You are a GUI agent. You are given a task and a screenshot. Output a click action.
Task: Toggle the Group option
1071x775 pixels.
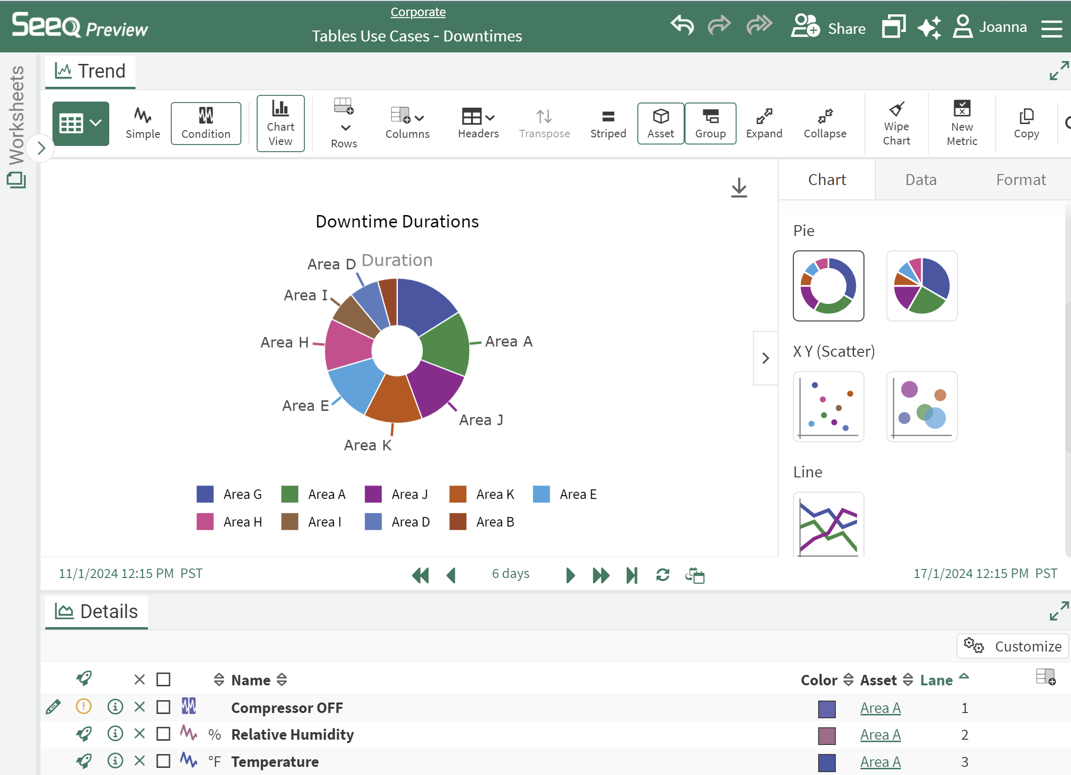pyautogui.click(x=710, y=124)
